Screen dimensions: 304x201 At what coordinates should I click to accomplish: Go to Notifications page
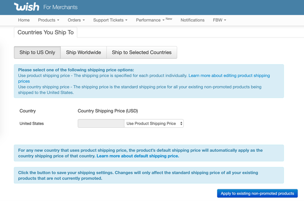point(193,20)
